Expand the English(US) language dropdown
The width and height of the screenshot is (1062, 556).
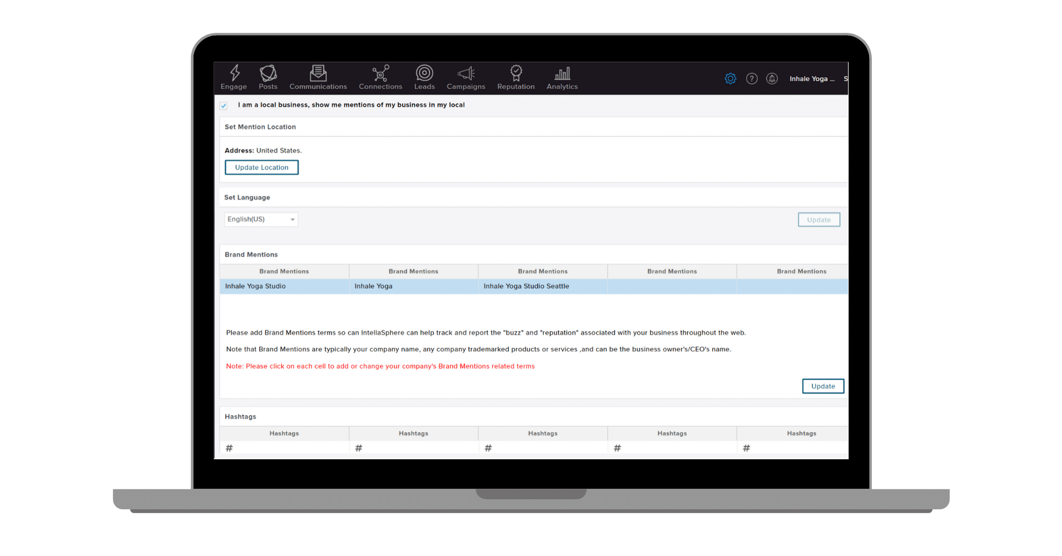pyautogui.click(x=261, y=220)
